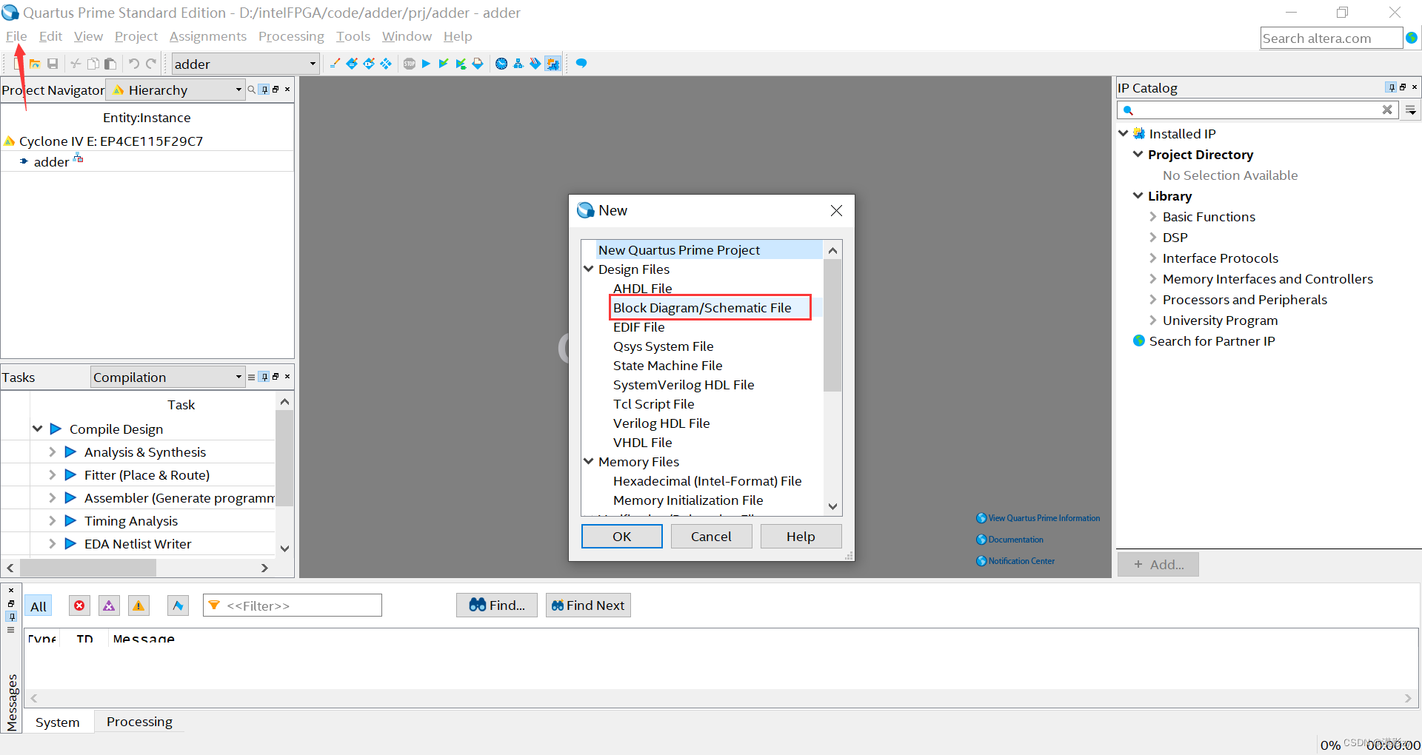
Task: Click Help in the New dialog
Action: [801, 537]
